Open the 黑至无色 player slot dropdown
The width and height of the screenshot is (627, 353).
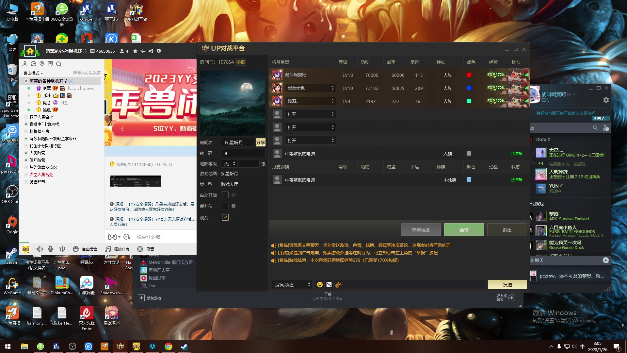click(x=310, y=88)
